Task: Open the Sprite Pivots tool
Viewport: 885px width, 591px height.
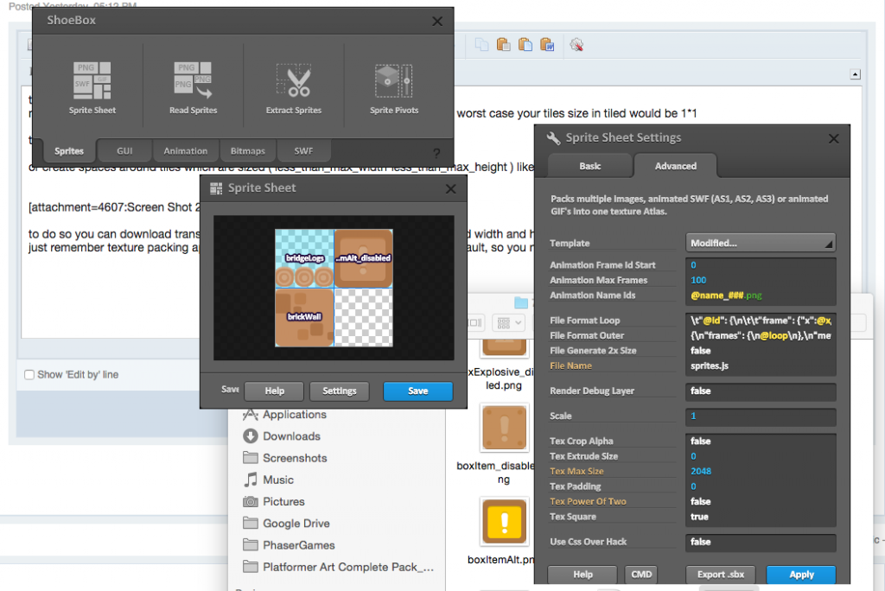Action: click(x=394, y=87)
